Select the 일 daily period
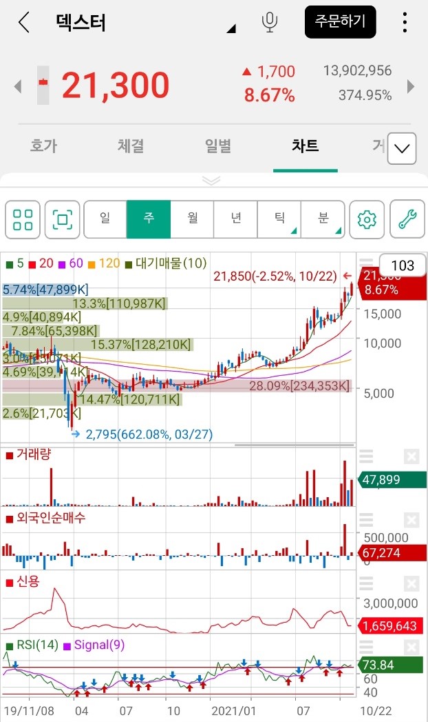The height and width of the screenshot is (722, 428). 105,219
